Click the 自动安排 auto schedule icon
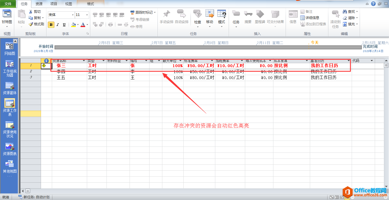This screenshot has height=200, width=389. point(181,14)
